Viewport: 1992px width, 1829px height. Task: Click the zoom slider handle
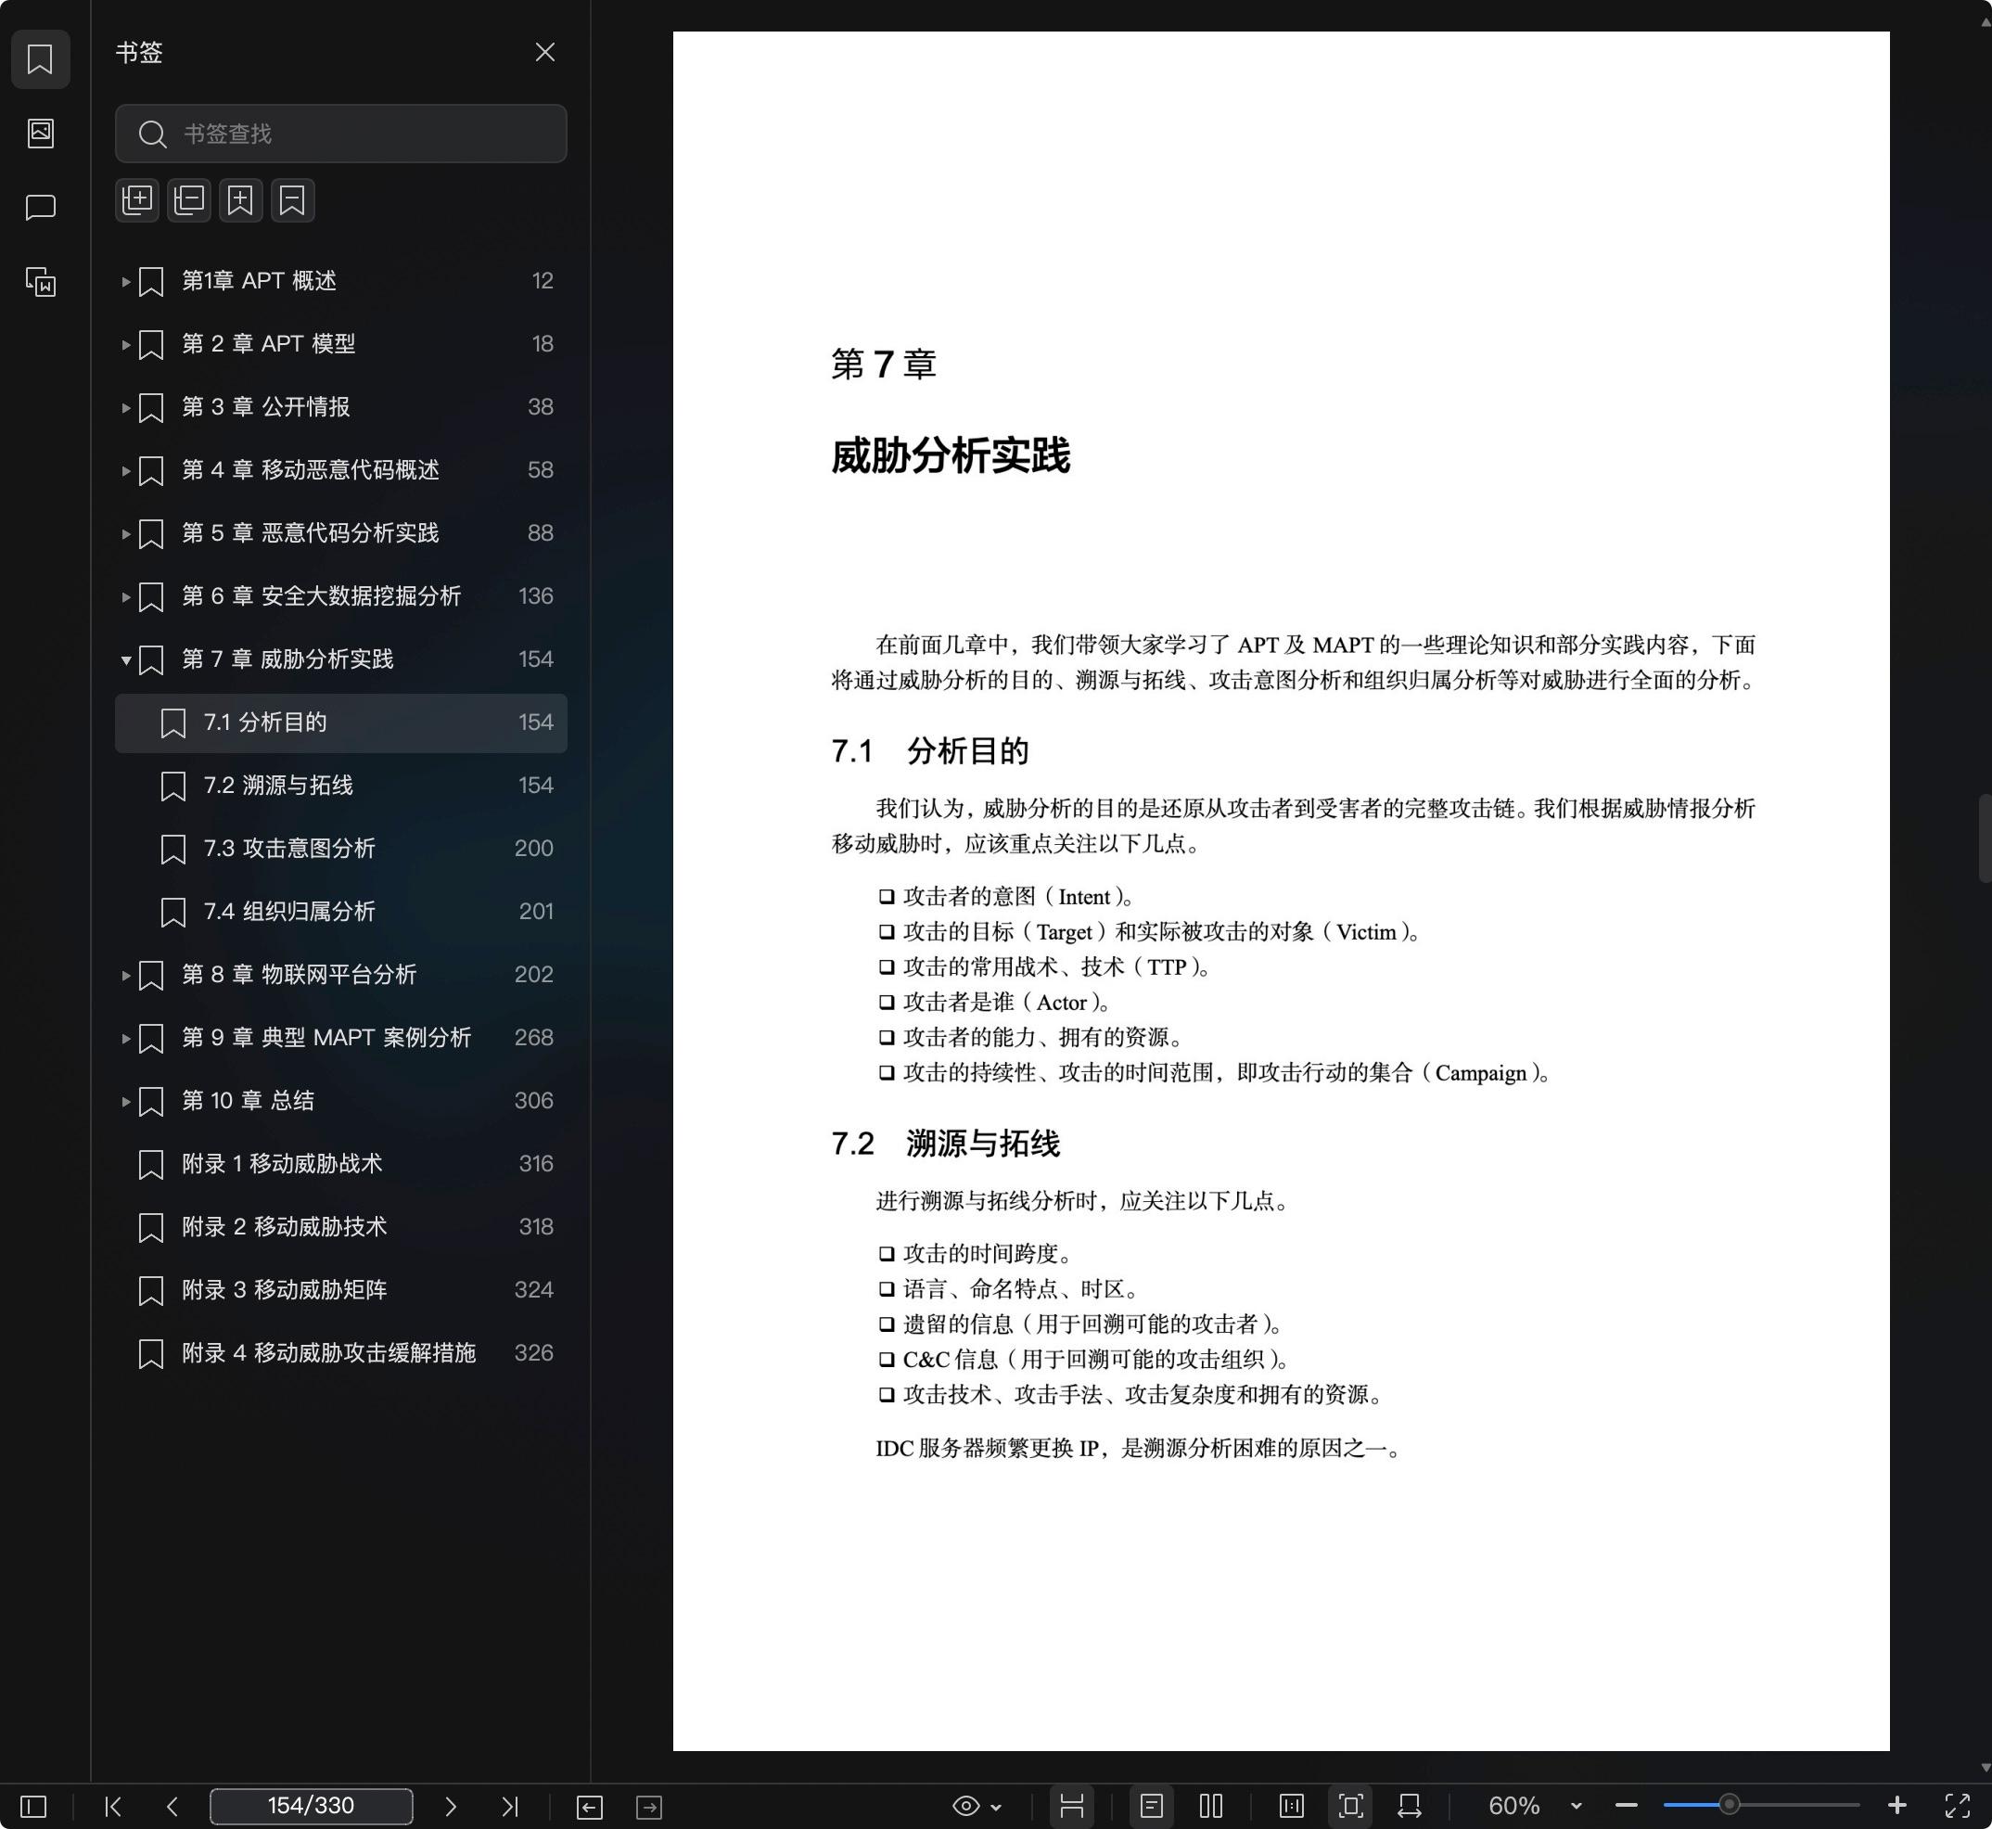[1729, 1805]
